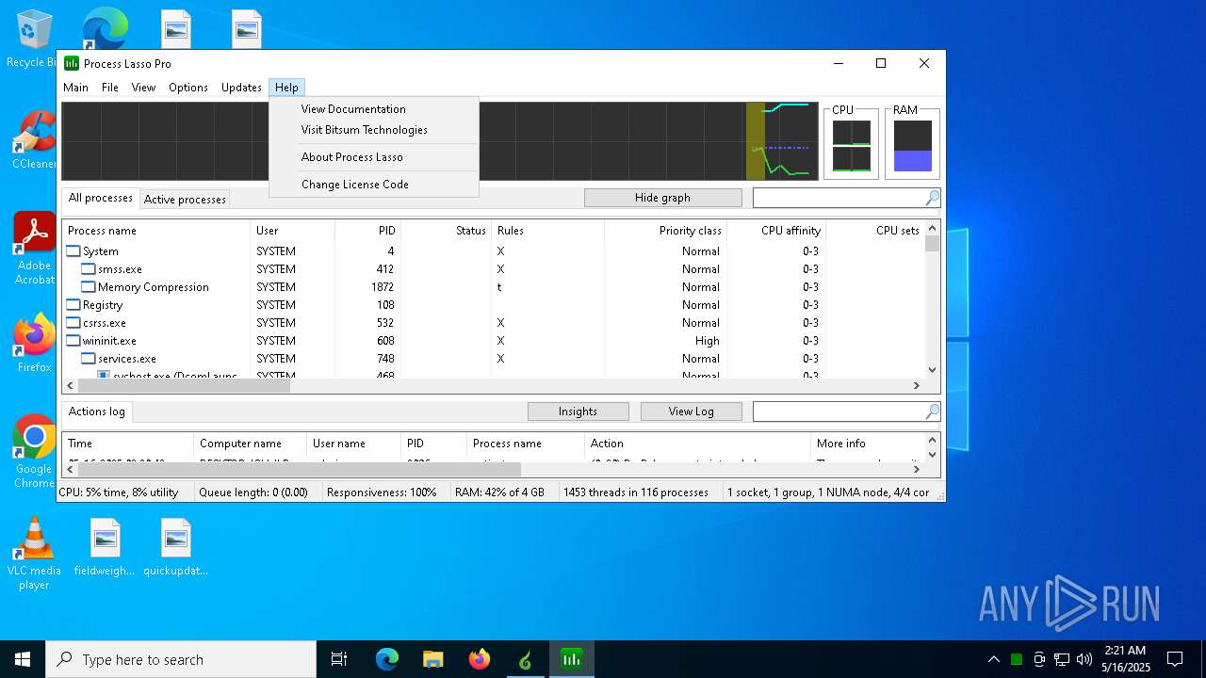Click High priority of wininit.exe
Viewport: 1206px width, 678px height.
707,341
